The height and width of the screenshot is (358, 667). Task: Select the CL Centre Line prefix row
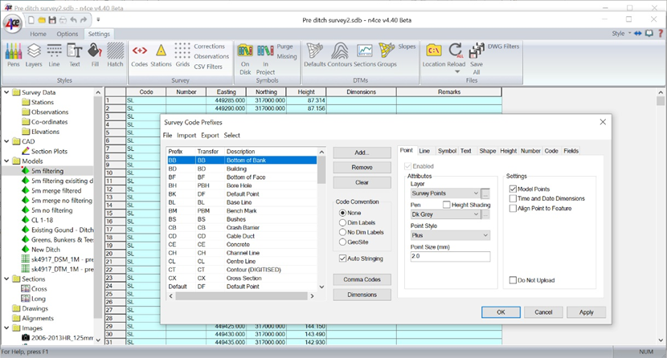click(242, 261)
